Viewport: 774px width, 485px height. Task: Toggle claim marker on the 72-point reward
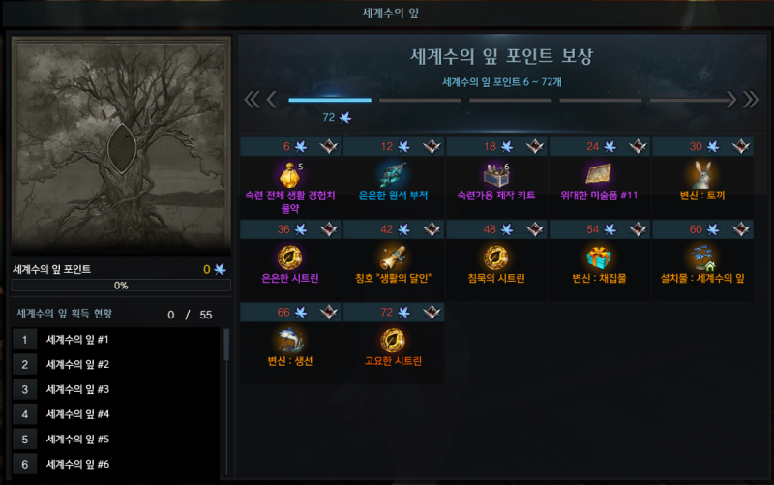click(432, 312)
